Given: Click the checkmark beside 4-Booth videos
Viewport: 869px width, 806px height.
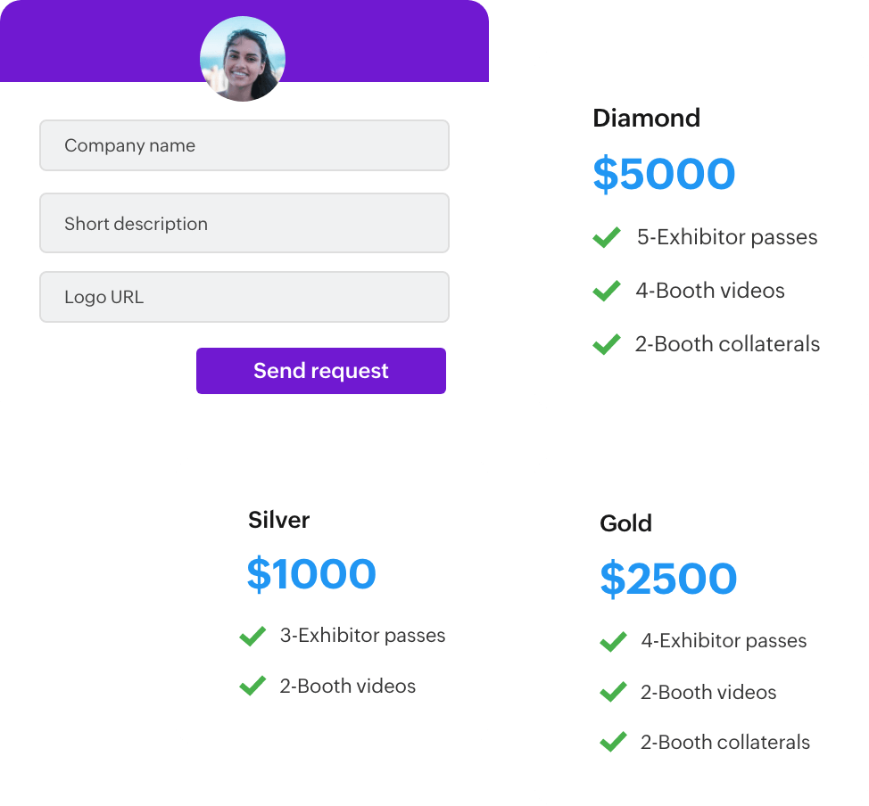Looking at the screenshot, I should click(607, 291).
